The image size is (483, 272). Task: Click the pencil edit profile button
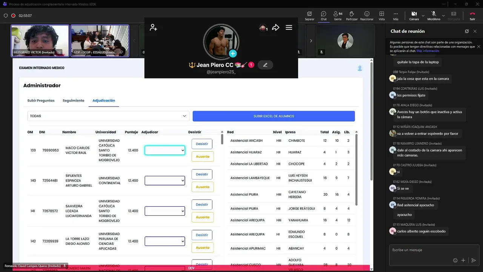tap(265, 65)
